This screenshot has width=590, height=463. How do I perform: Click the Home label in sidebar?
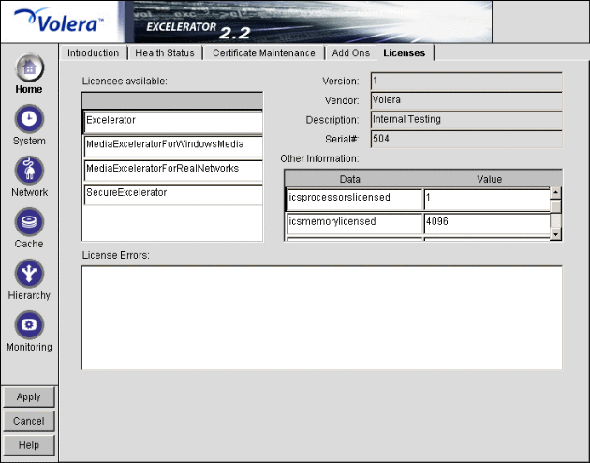[29, 89]
